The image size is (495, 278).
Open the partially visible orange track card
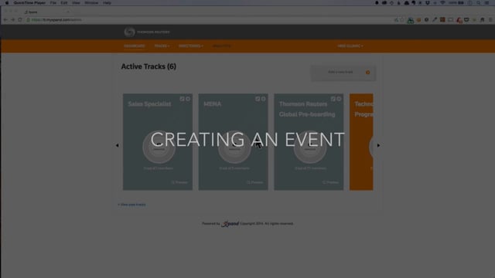pyautogui.click(x=361, y=142)
